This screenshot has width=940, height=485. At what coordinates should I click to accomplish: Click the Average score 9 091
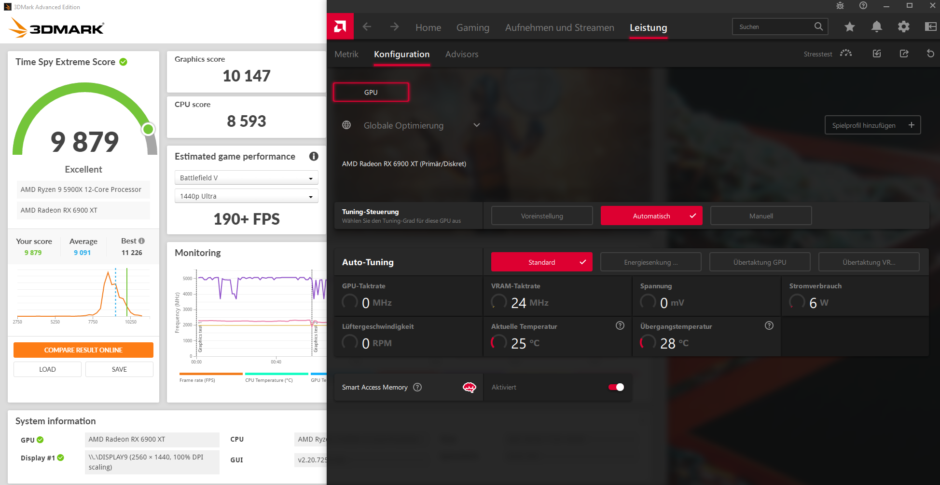(83, 253)
